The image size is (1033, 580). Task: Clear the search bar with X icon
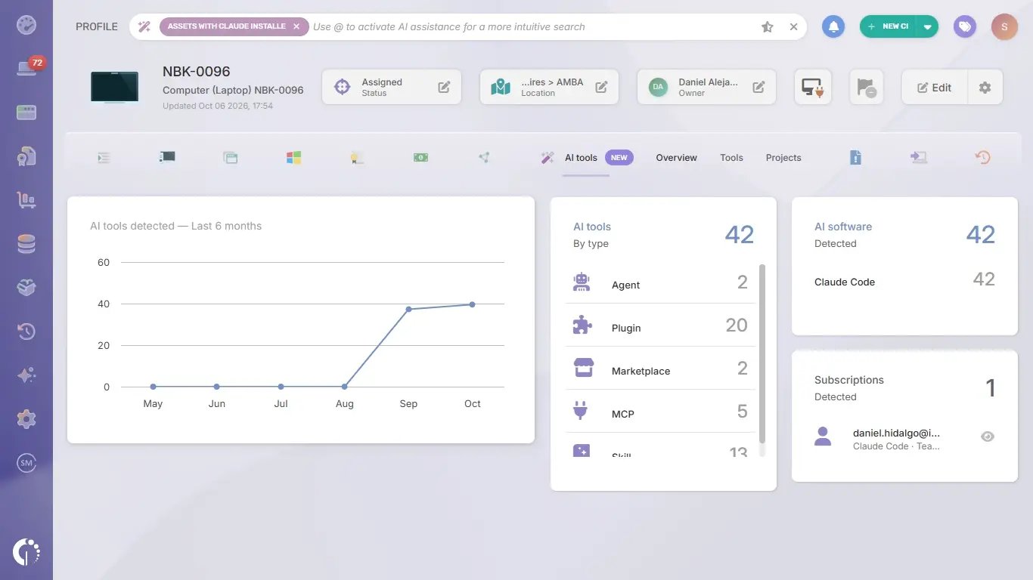point(793,26)
